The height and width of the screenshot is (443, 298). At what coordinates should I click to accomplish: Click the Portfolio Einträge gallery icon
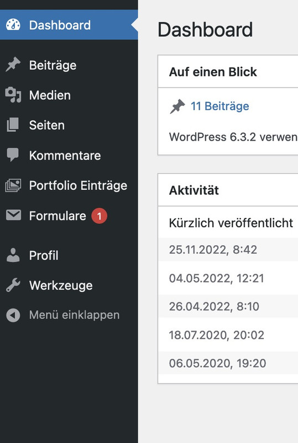point(13,186)
